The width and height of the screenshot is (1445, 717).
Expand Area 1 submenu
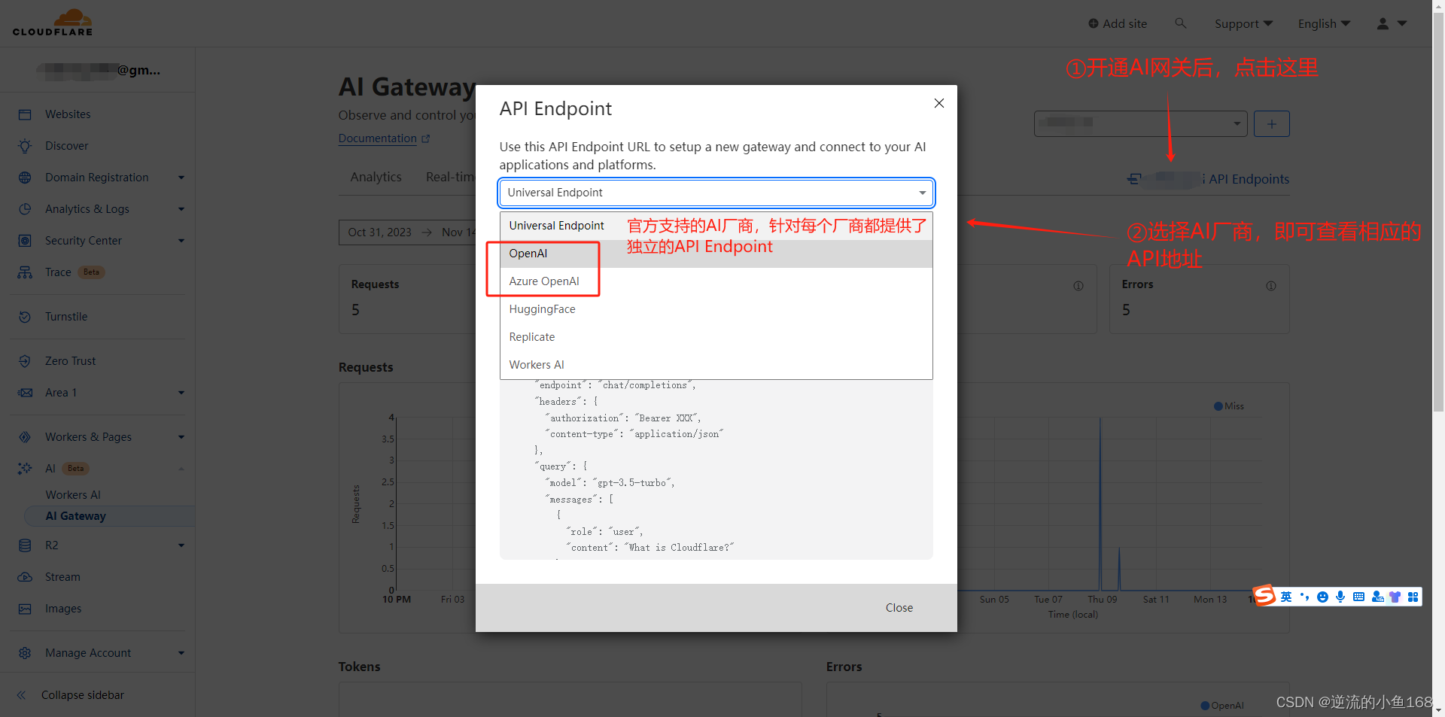[181, 393]
